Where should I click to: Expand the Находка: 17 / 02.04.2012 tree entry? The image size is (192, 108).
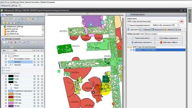point(131,50)
